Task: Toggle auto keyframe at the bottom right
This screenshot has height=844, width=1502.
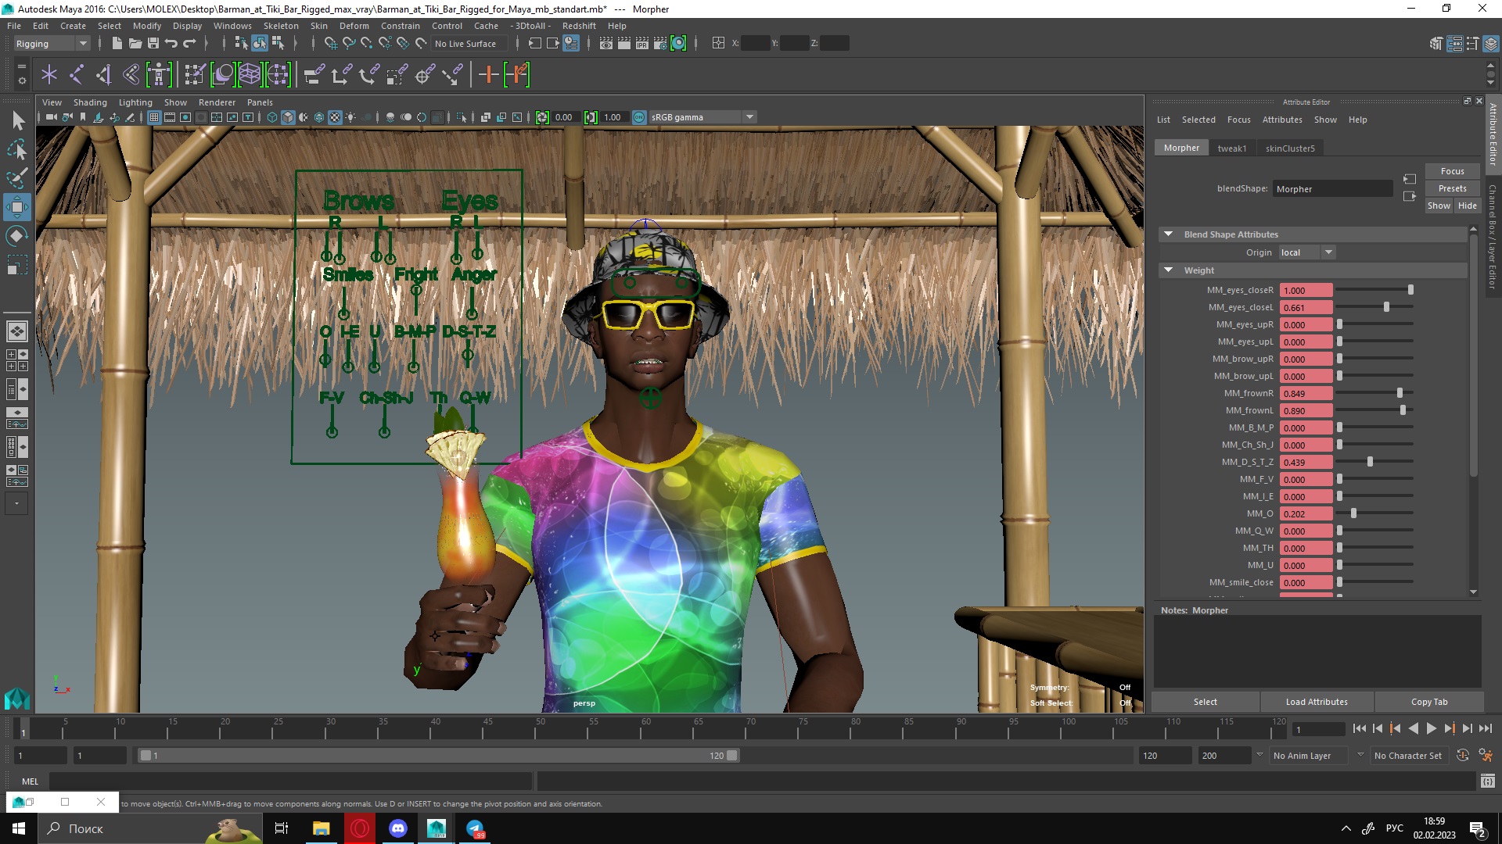Action: point(1462,756)
